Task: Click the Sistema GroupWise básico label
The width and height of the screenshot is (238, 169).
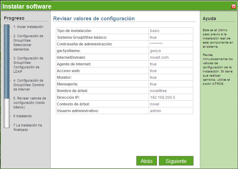Action: coord(82,37)
